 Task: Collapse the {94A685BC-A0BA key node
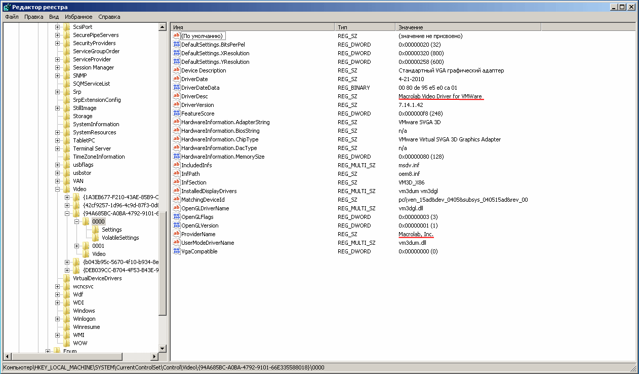(67, 213)
